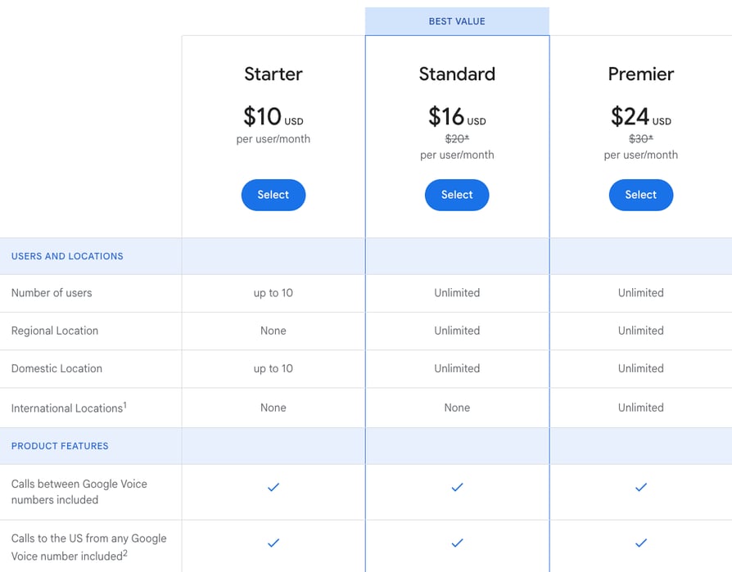Click the Regional Location row label
732x572 pixels.
[x=55, y=331]
